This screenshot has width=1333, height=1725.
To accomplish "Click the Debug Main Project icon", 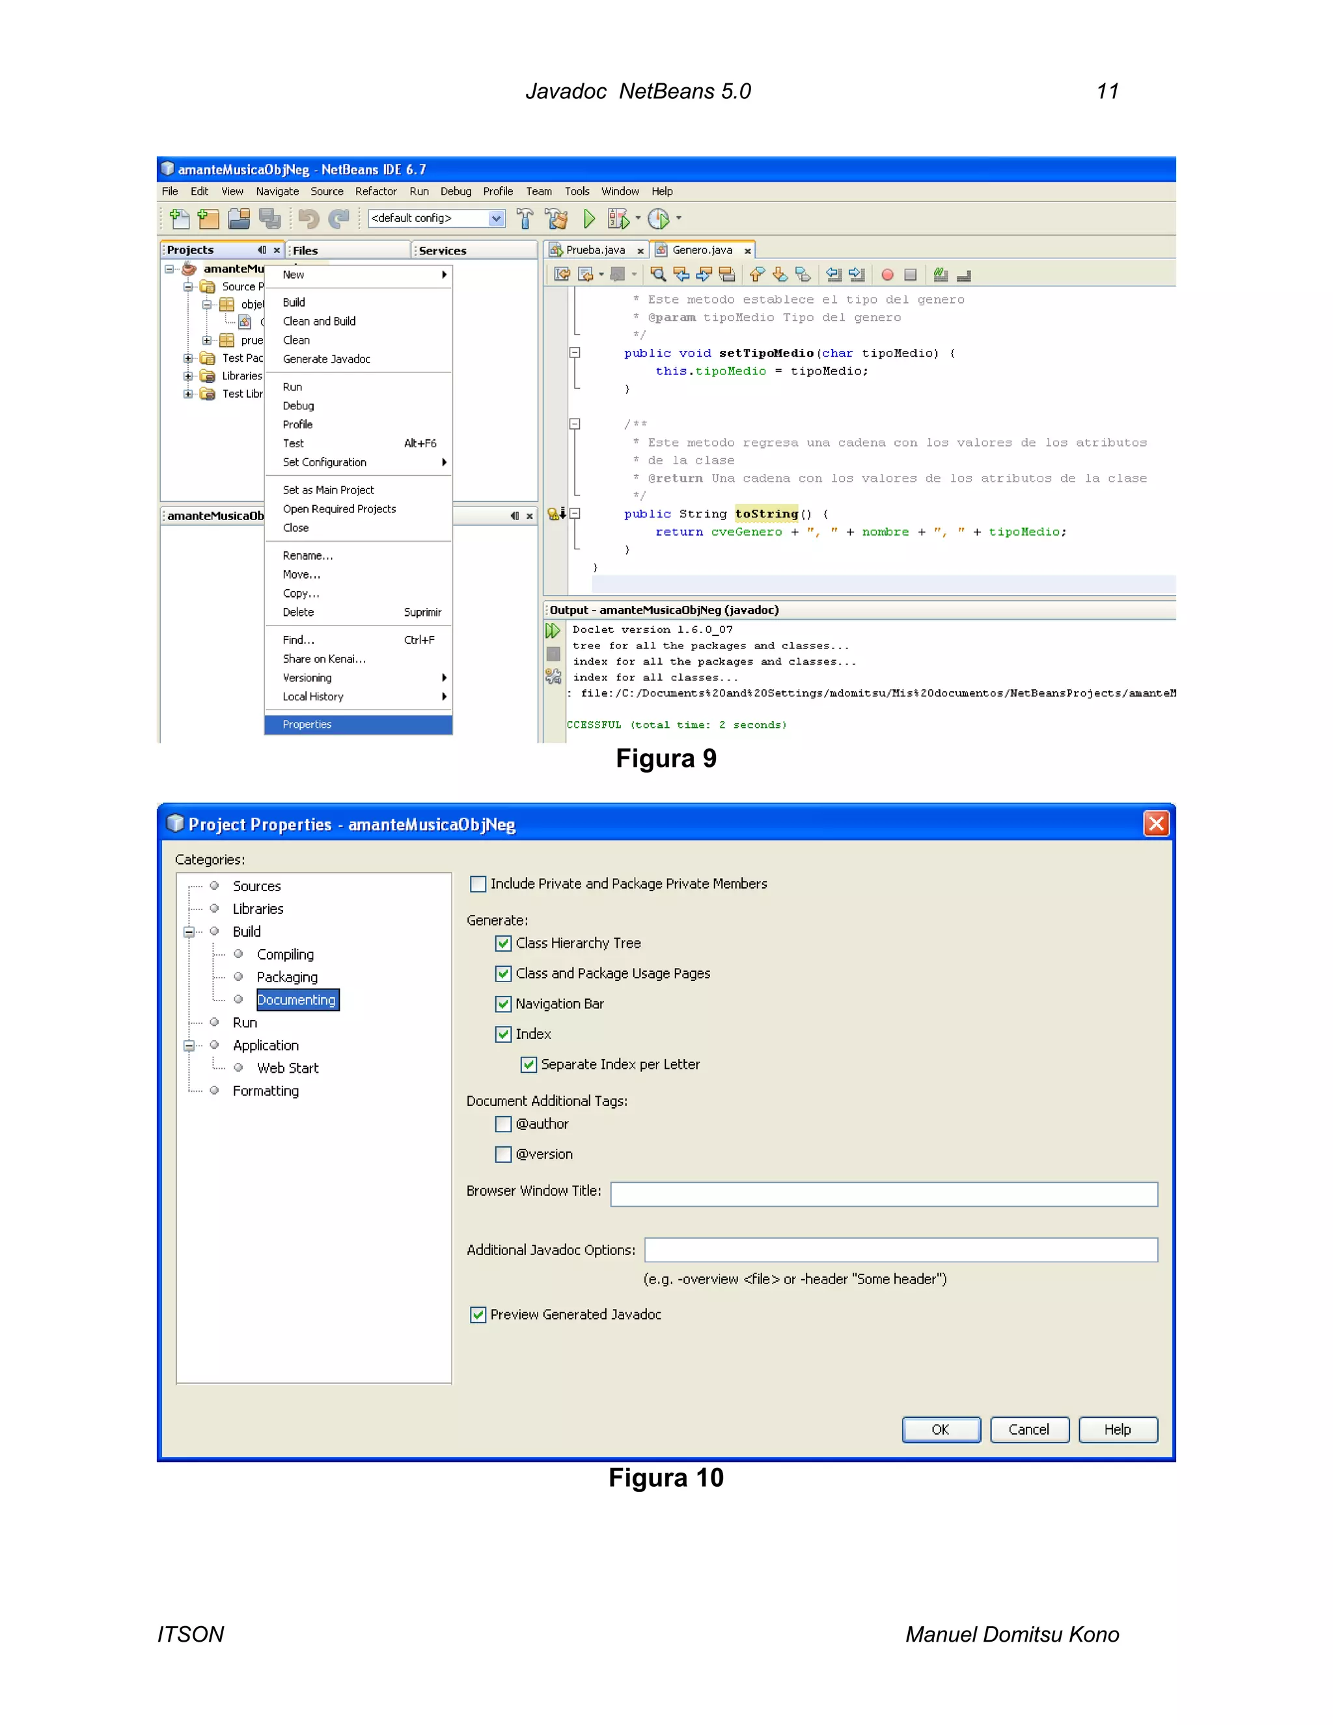I will [x=618, y=219].
